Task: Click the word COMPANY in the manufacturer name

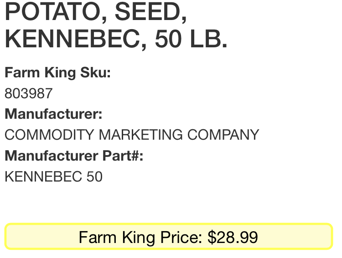Action: coord(223,135)
